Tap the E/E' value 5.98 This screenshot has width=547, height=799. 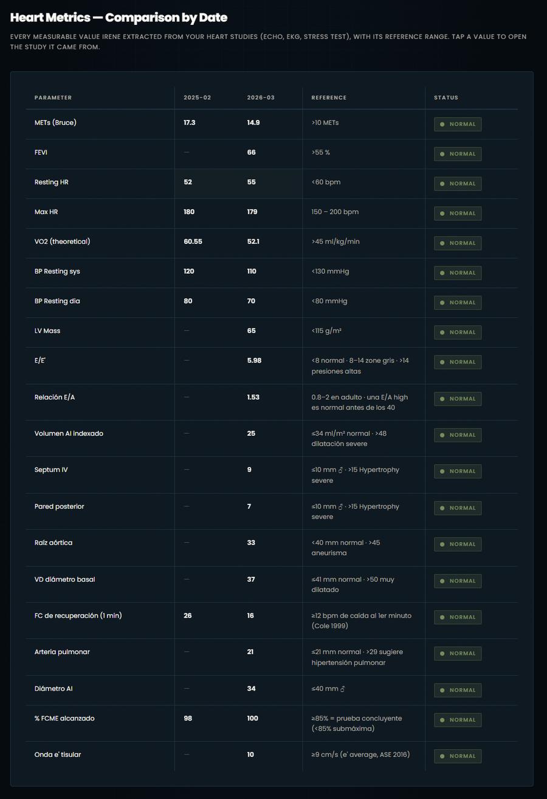(254, 361)
